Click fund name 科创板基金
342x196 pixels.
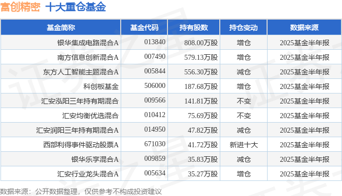point(101,86)
